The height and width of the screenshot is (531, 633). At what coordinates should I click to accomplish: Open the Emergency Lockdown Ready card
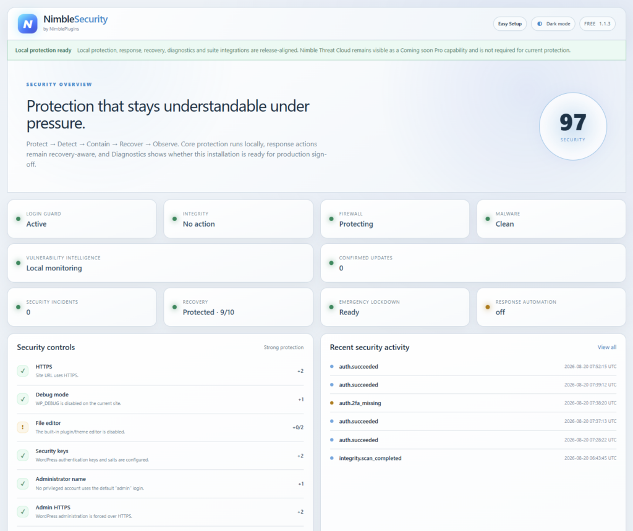[x=395, y=307]
